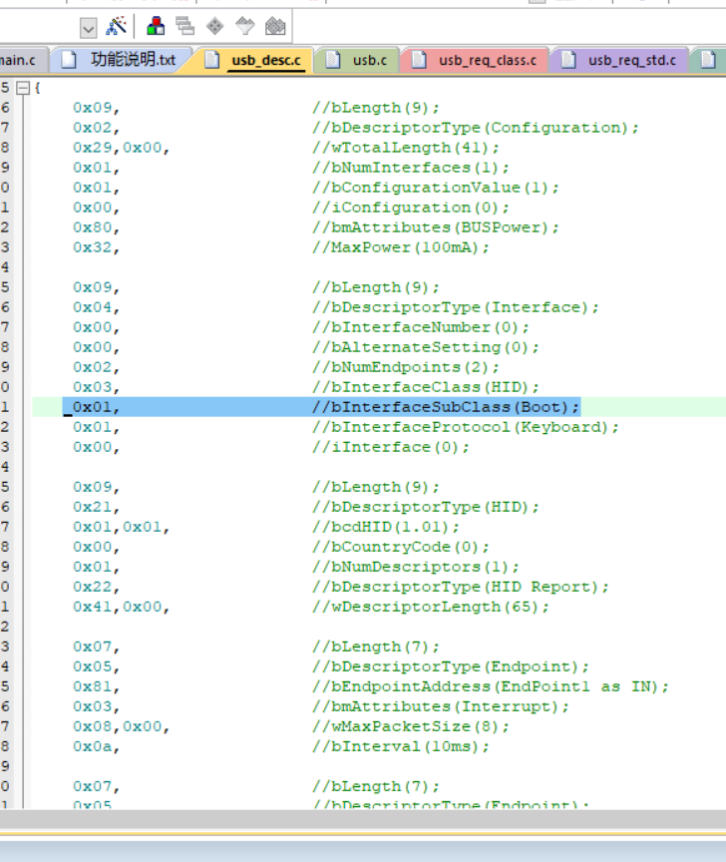Image resolution: width=726 pixels, height=862 pixels.
Task: Click the //bInterfaceProtocol(Keyboard) comment
Action: [x=466, y=427]
